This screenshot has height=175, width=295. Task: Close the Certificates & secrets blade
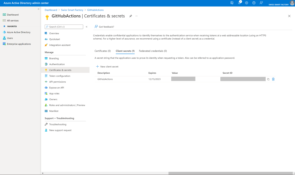pos(289,16)
